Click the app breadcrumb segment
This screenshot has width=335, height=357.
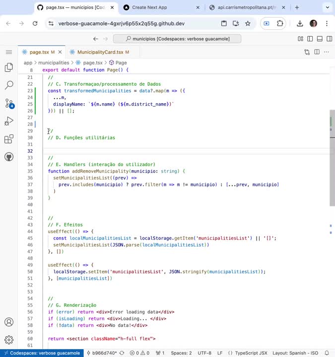[28, 63]
